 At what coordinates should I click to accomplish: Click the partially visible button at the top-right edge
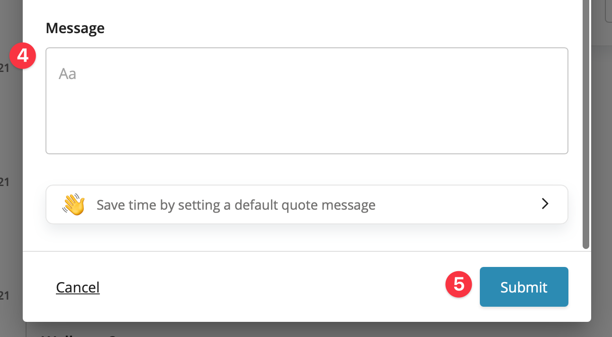click(x=608, y=12)
